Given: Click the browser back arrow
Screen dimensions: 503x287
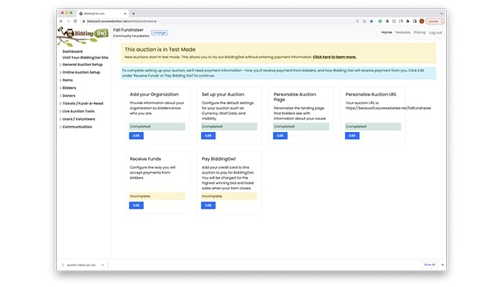Looking at the screenshot, I should pyautogui.click(x=60, y=21).
